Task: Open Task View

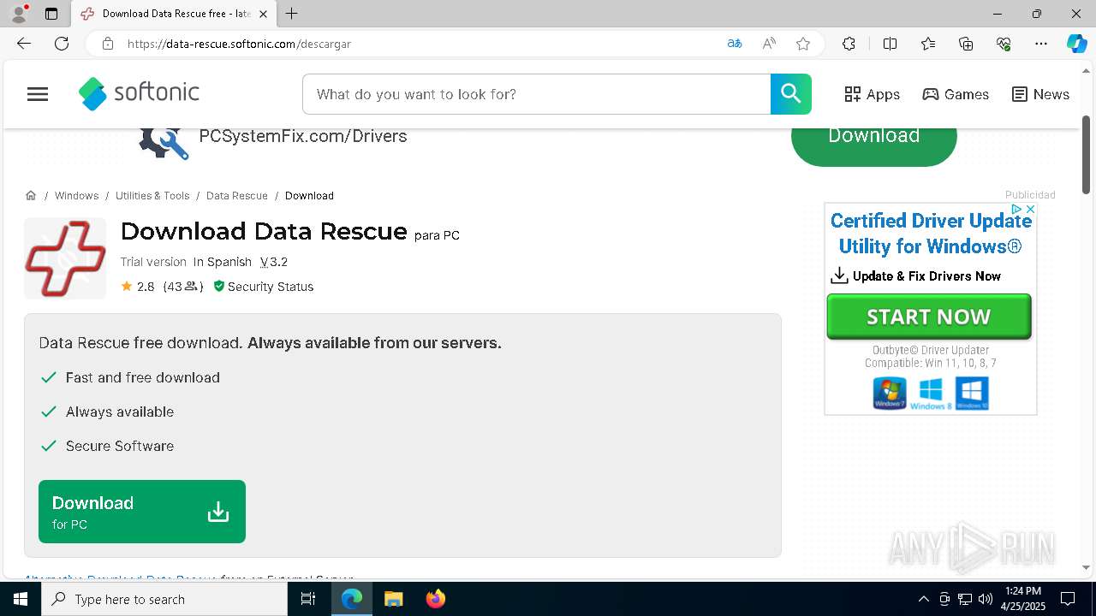Action: coord(308,599)
